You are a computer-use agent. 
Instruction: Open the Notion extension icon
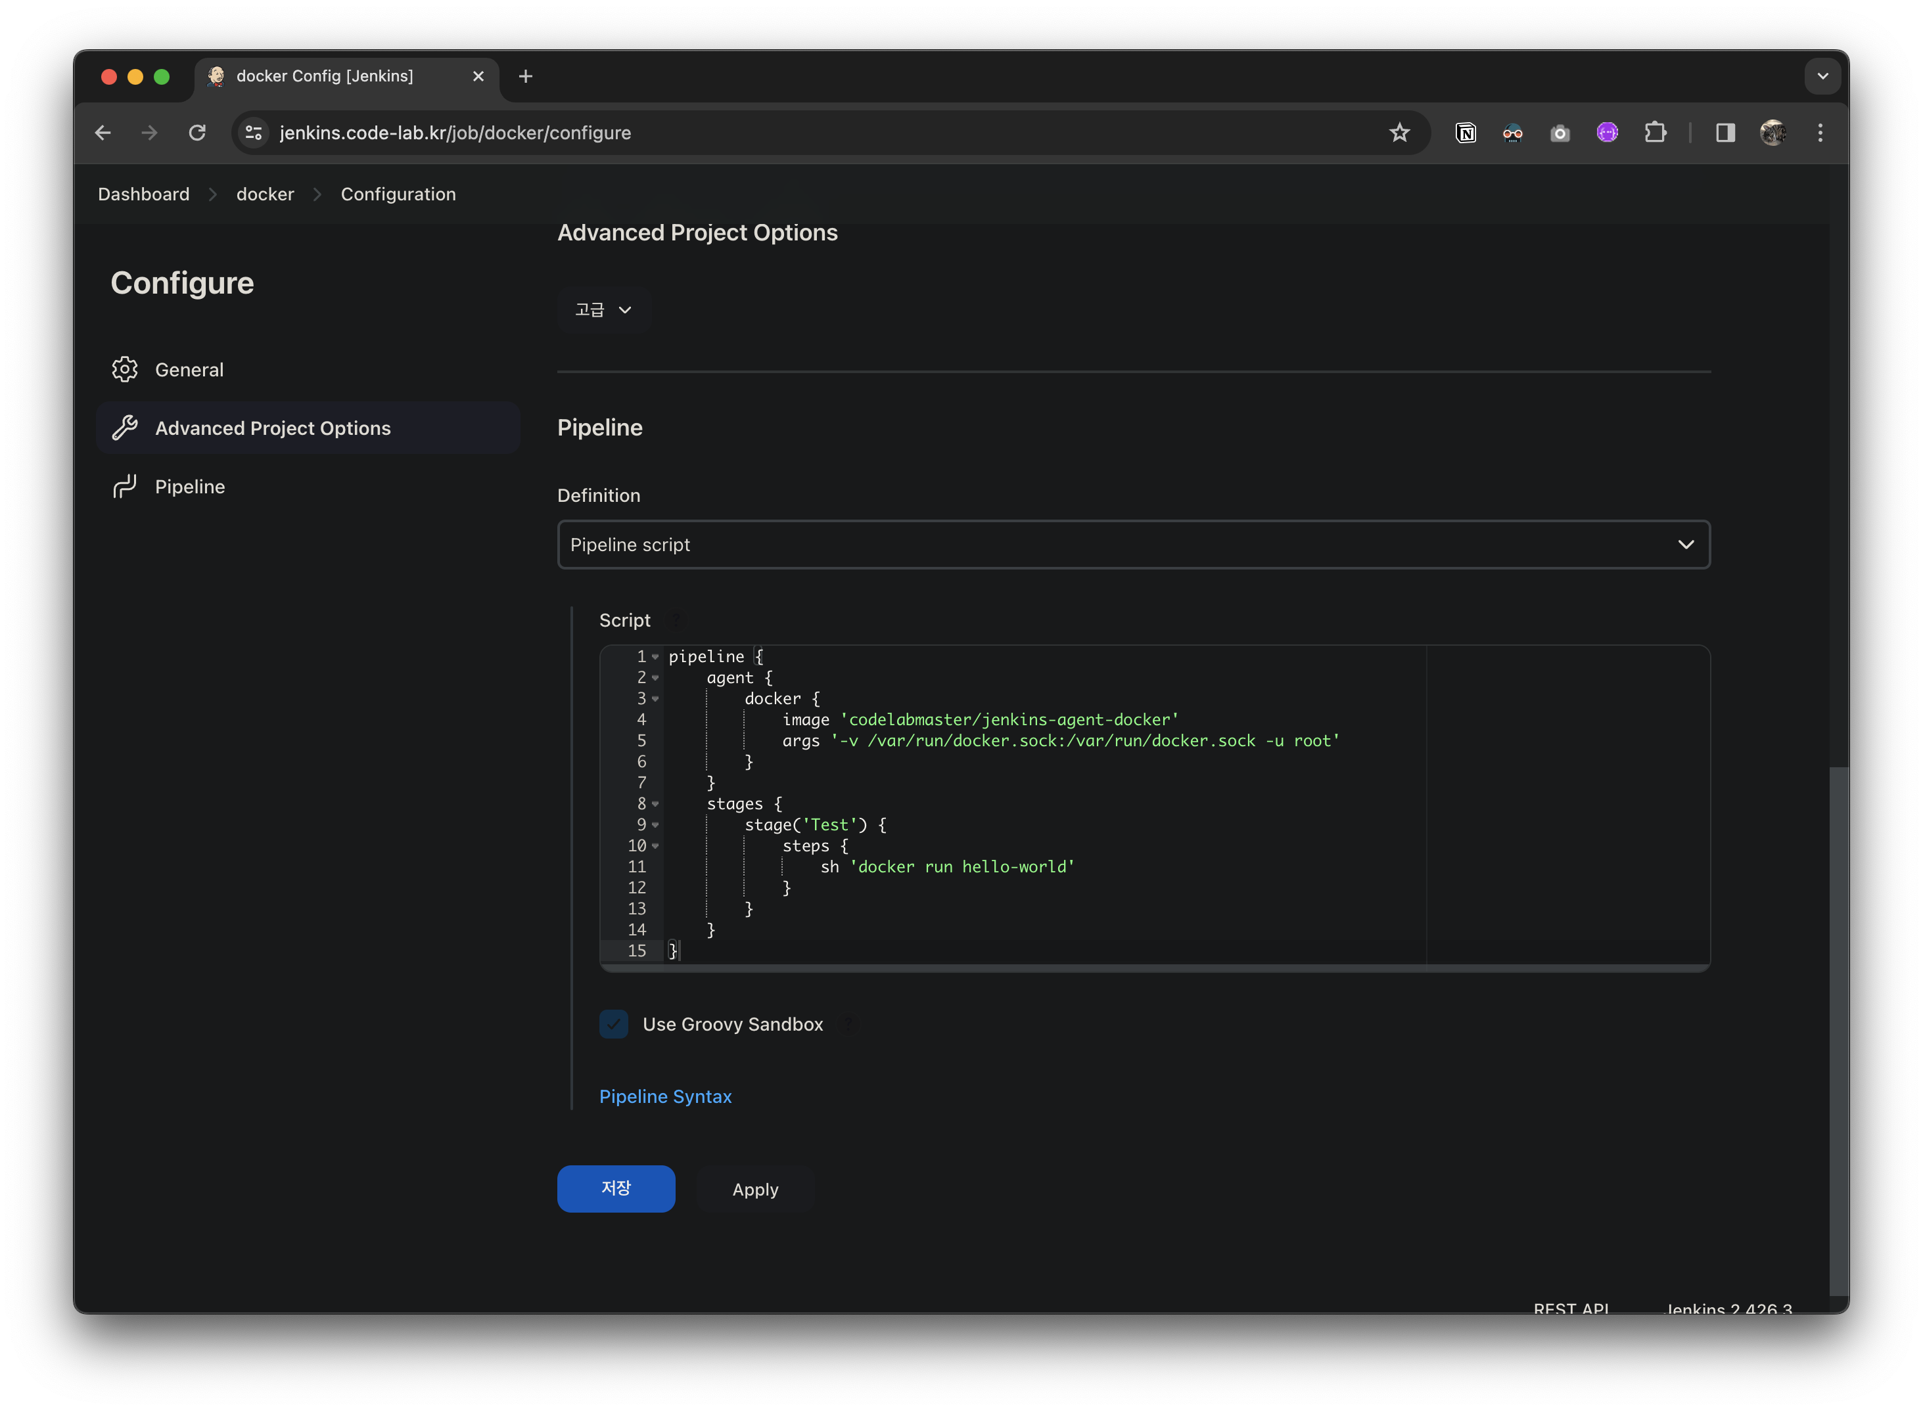[x=1466, y=133]
